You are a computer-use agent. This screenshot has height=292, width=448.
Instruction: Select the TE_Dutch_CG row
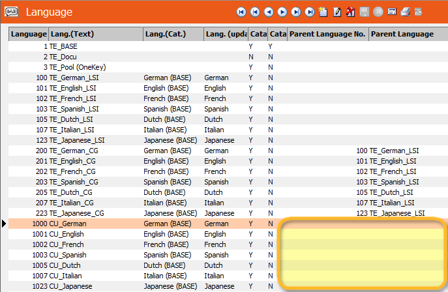tap(228, 192)
